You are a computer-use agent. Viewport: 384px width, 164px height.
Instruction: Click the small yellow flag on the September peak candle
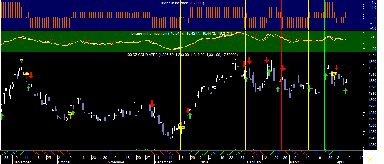click(21, 60)
